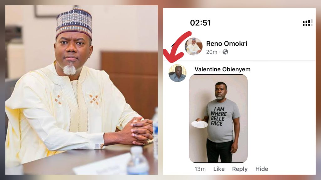321x180 pixels.
Task: Reply to the comment
Action: 240,169
